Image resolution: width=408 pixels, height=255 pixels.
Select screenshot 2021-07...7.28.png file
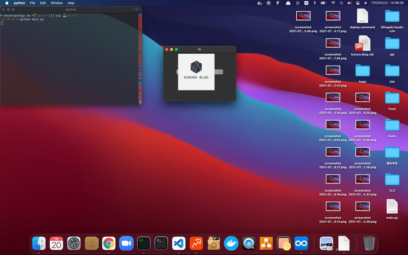pos(333,49)
